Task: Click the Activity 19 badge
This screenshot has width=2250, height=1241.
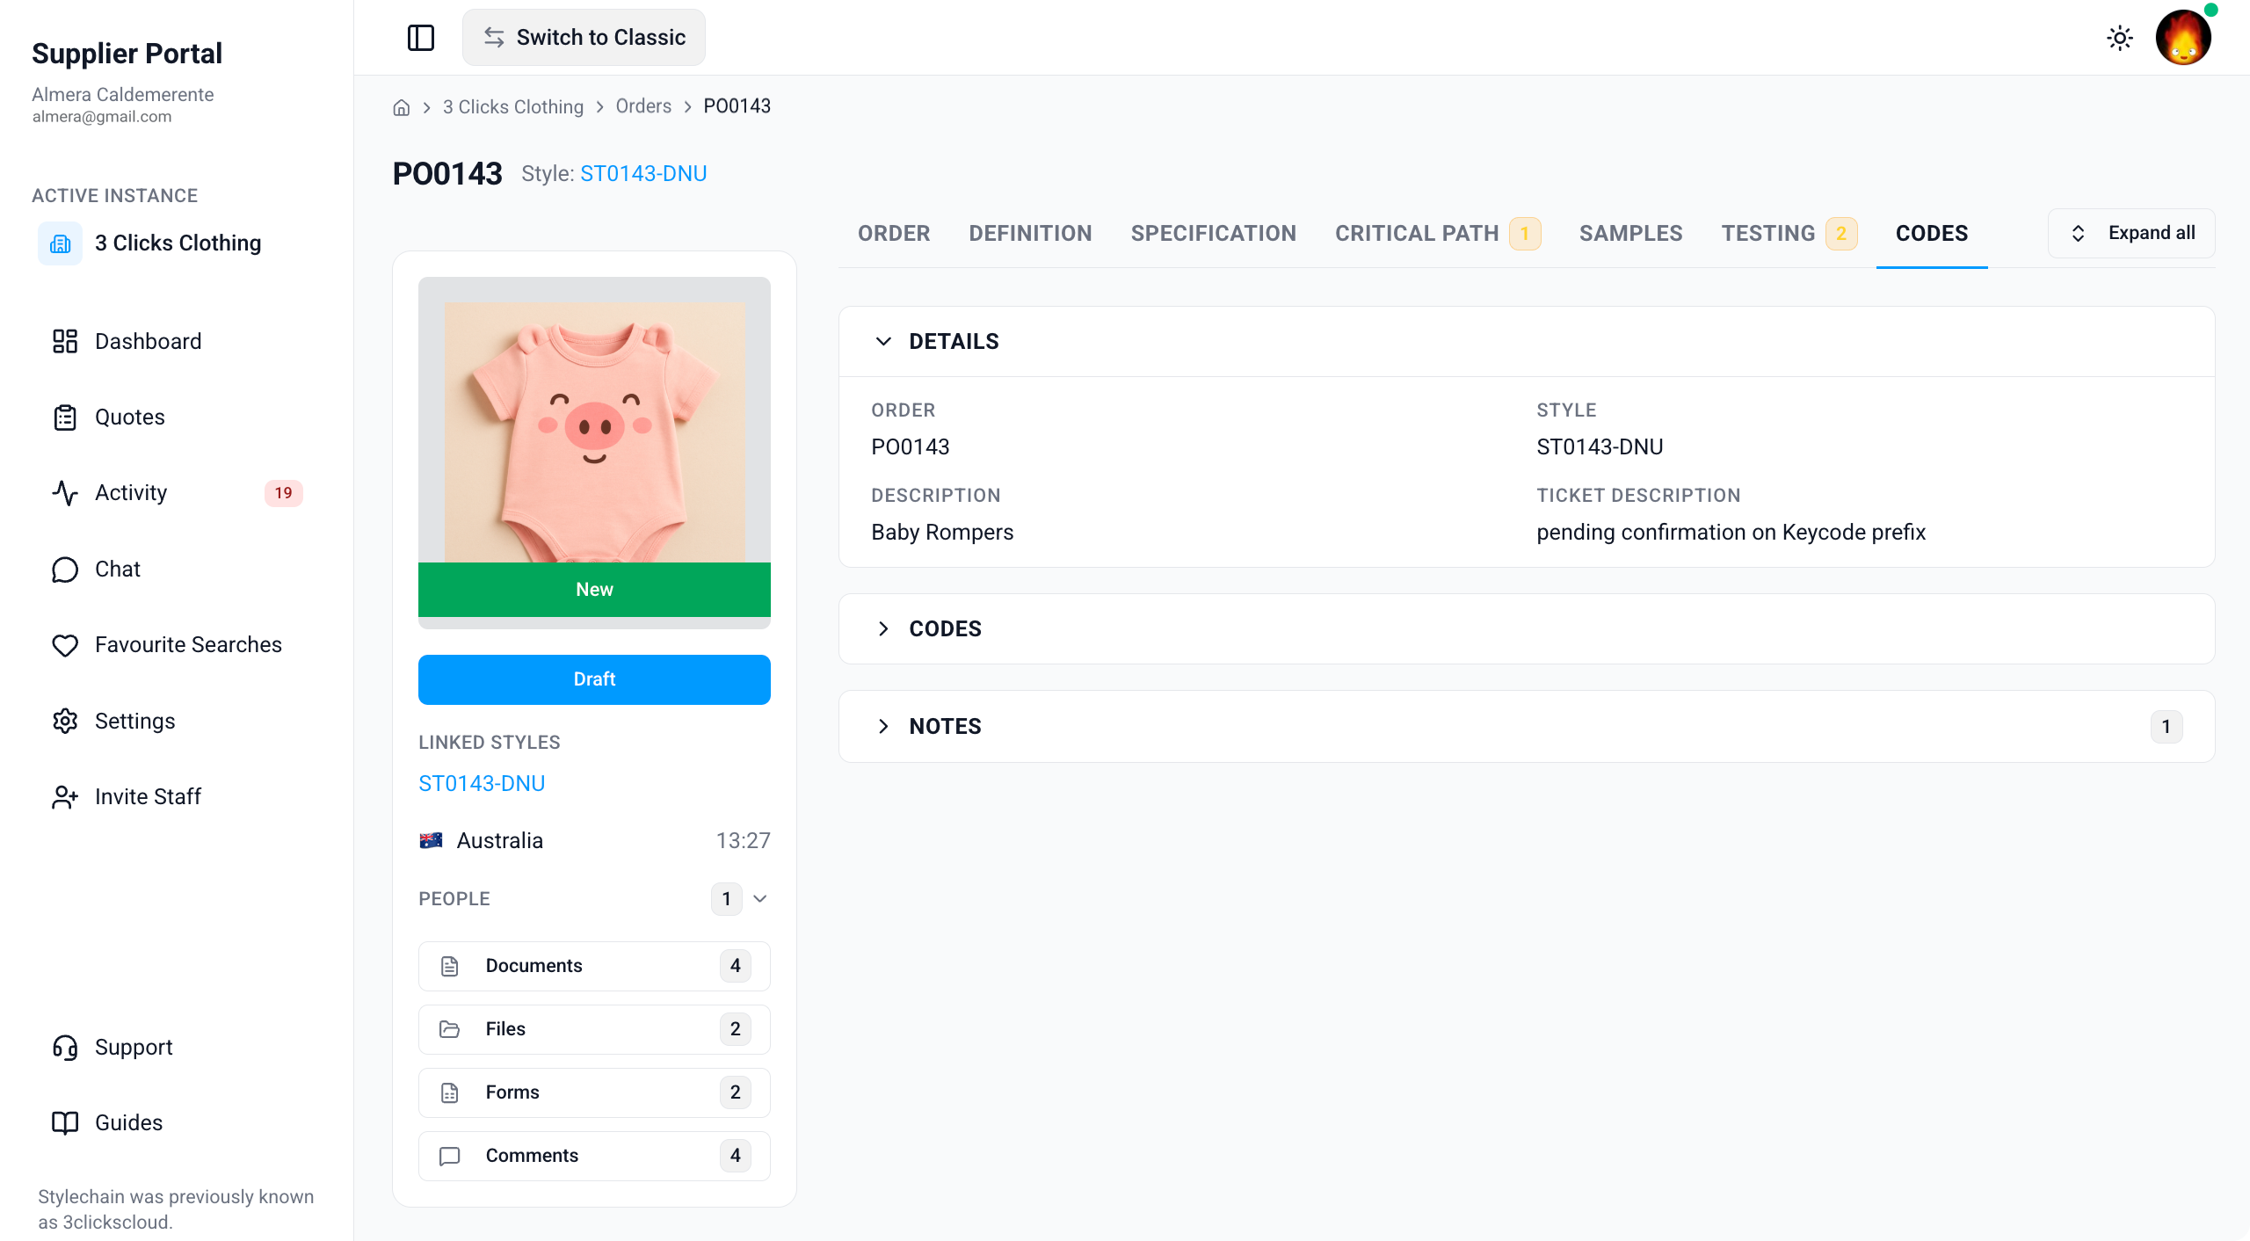Action: [x=283, y=493]
